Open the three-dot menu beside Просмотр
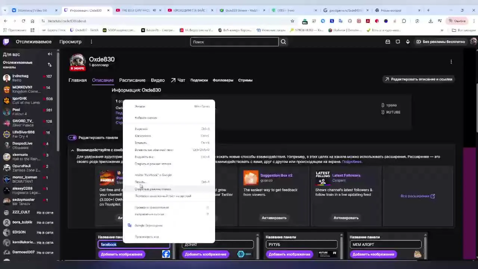The image size is (478, 269). [x=91, y=42]
